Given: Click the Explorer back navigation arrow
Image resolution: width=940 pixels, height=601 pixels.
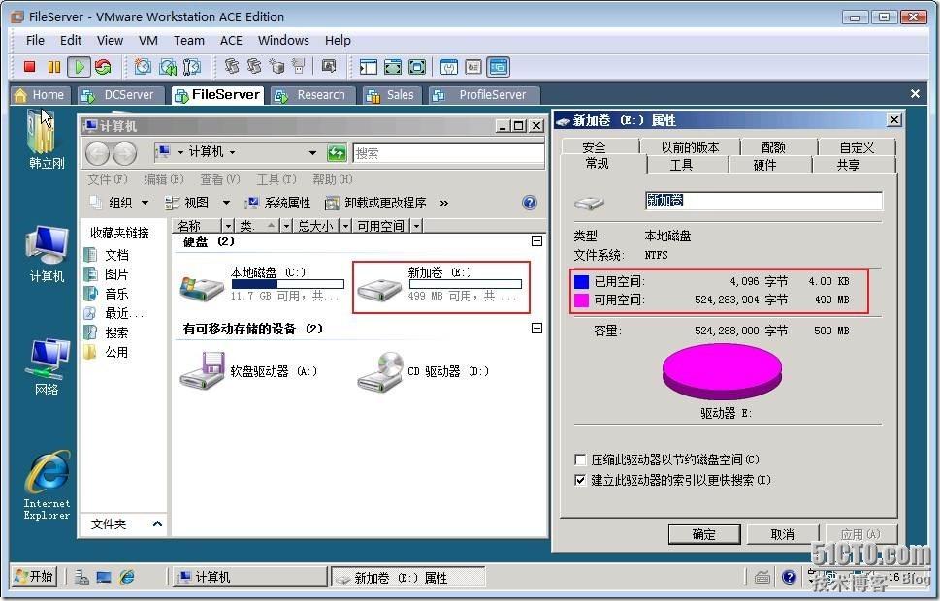Looking at the screenshot, I should (96, 153).
